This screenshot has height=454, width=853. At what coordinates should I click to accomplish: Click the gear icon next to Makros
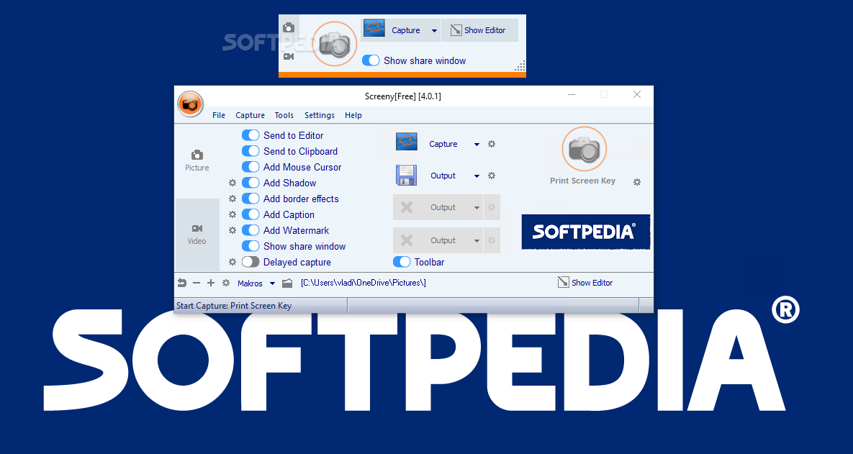pyautogui.click(x=226, y=283)
